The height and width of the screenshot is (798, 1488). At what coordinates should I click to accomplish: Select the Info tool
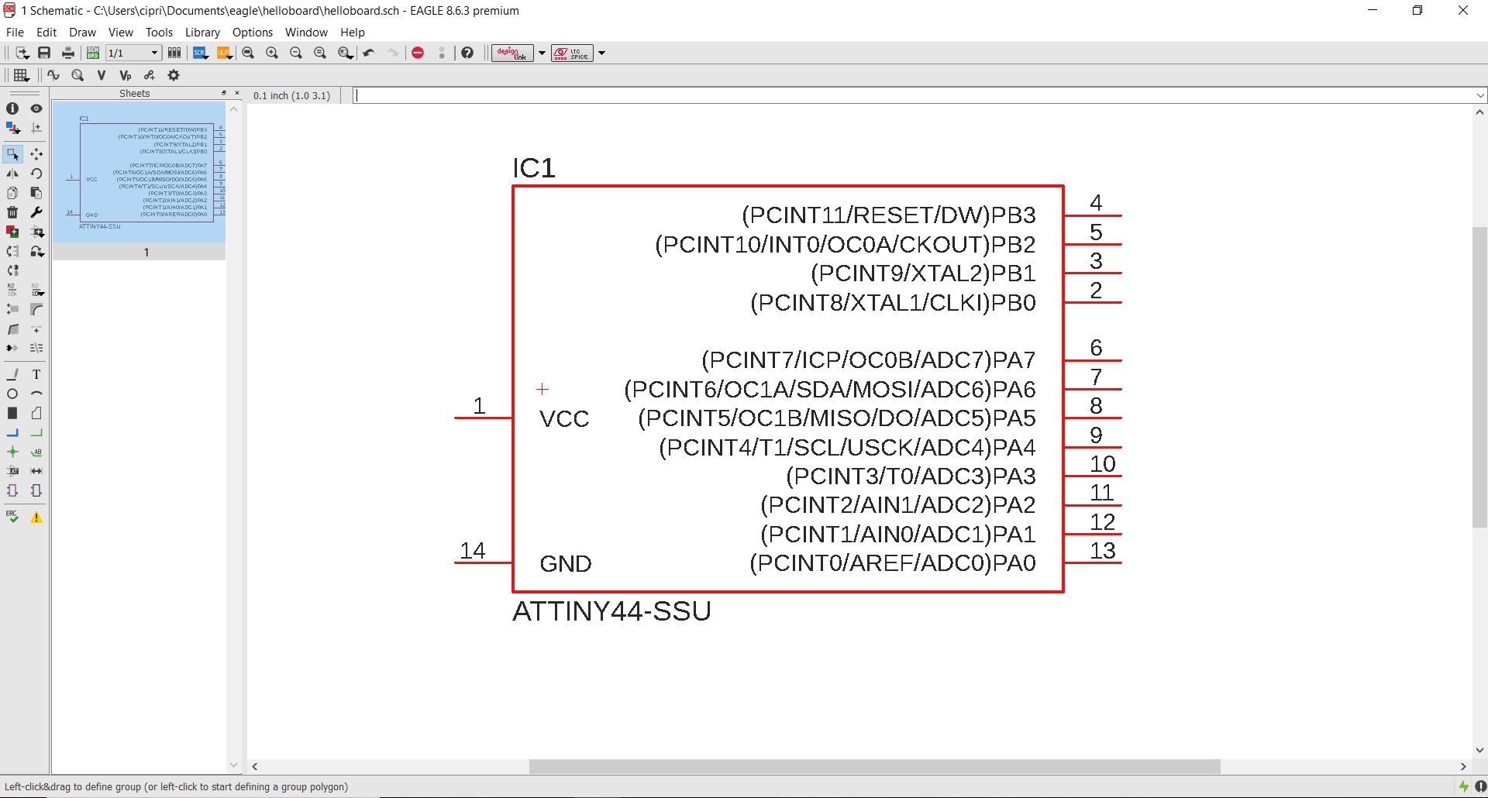click(x=12, y=108)
